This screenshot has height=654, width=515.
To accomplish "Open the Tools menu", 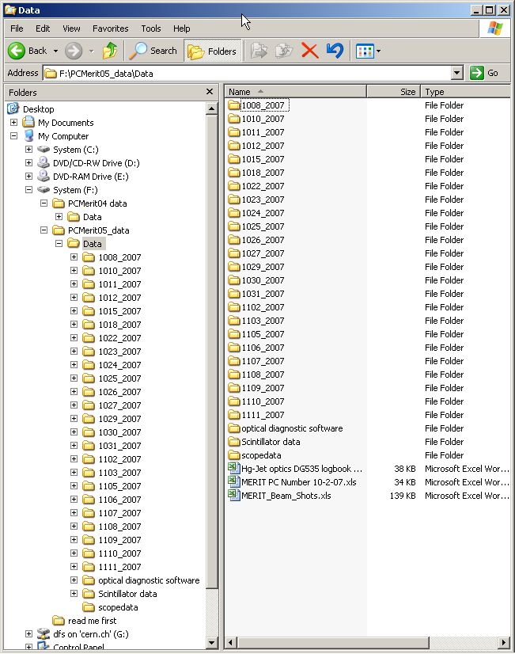I will coord(151,29).
